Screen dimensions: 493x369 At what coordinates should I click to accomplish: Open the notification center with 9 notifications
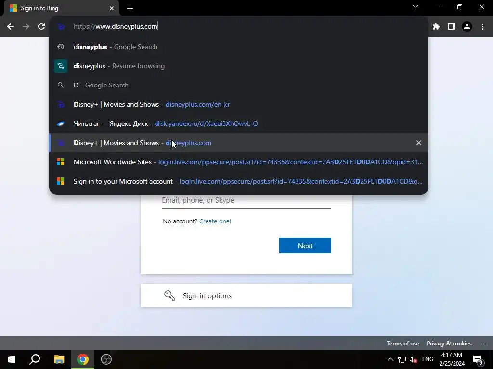(478, 359)
